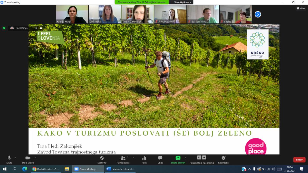Open Post Attendee Chrome window in taskbar
The image size is (308, 173).
pos(46,169)
